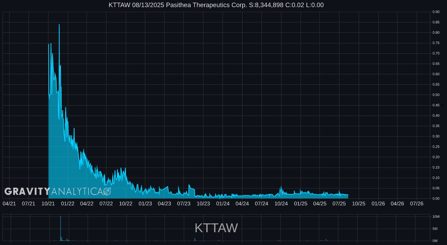Choose the 10/24 x-axis date

click(x=281, y=203)
